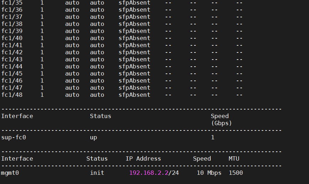Click the highlighted 192.168.2.2 IP address
The height and width of the screenshot is (184, 309).
tap(149, 173)
